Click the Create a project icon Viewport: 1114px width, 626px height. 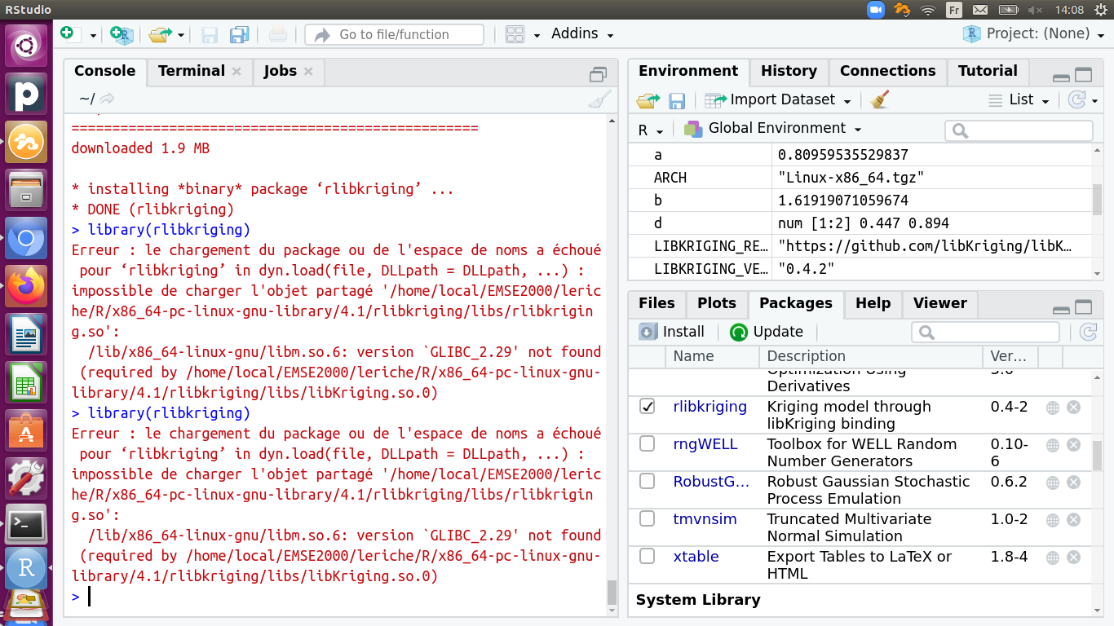coord(122,34)
